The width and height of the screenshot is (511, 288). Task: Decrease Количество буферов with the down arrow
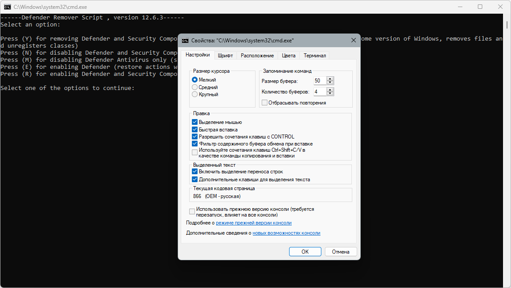[330, 94]
